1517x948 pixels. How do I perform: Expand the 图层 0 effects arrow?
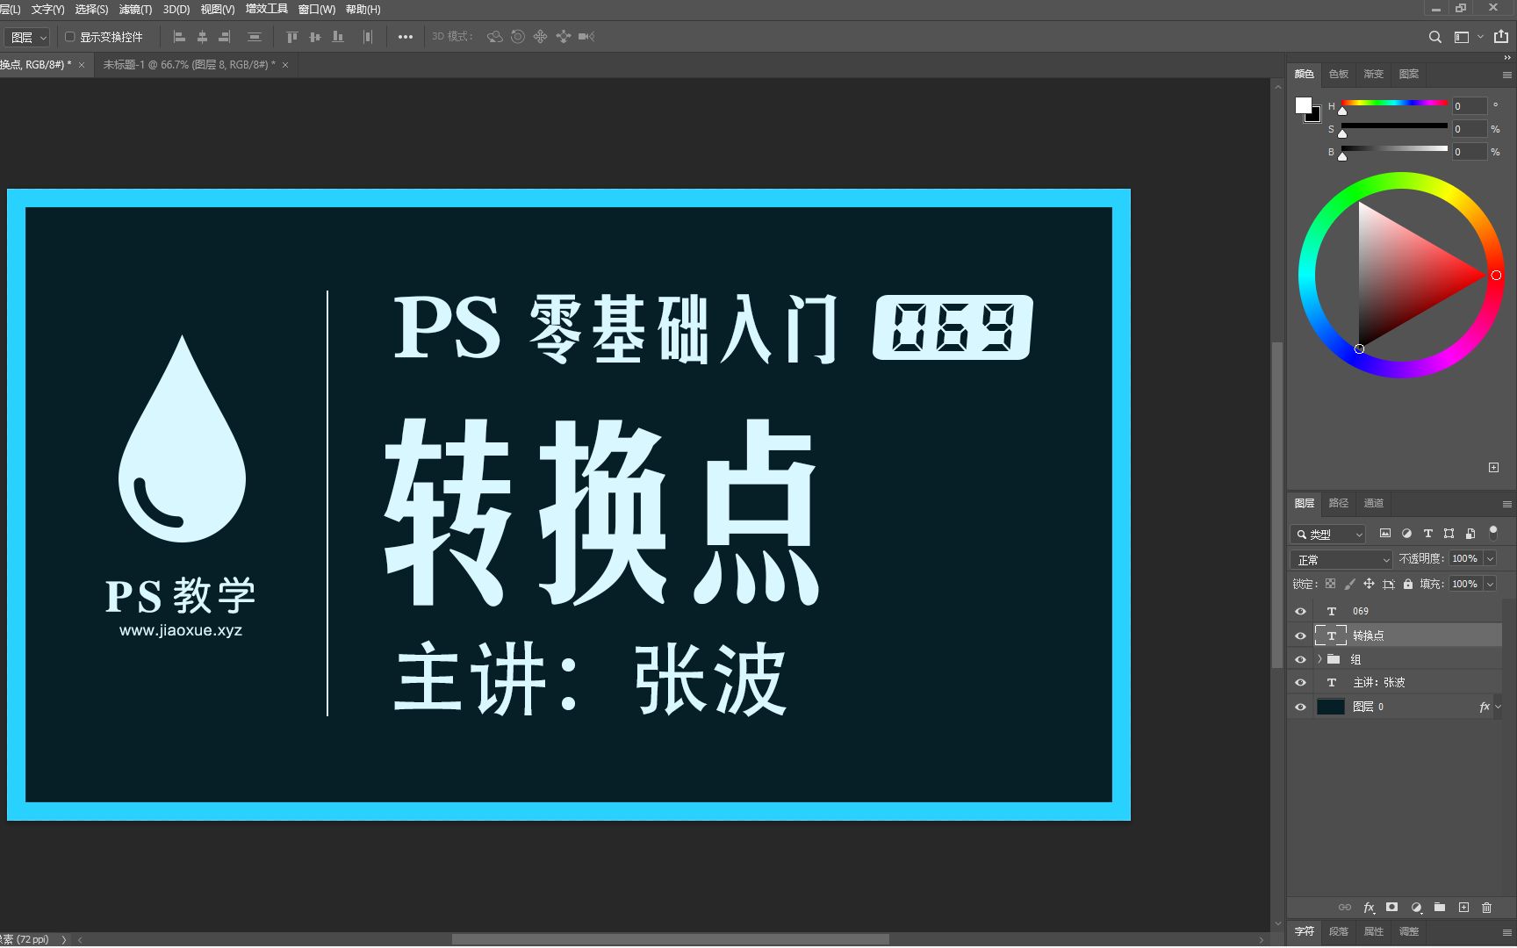point(1498,707)
